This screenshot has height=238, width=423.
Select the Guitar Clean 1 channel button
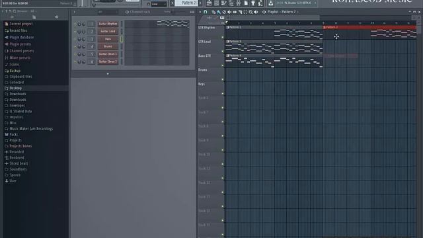point(108,54)
